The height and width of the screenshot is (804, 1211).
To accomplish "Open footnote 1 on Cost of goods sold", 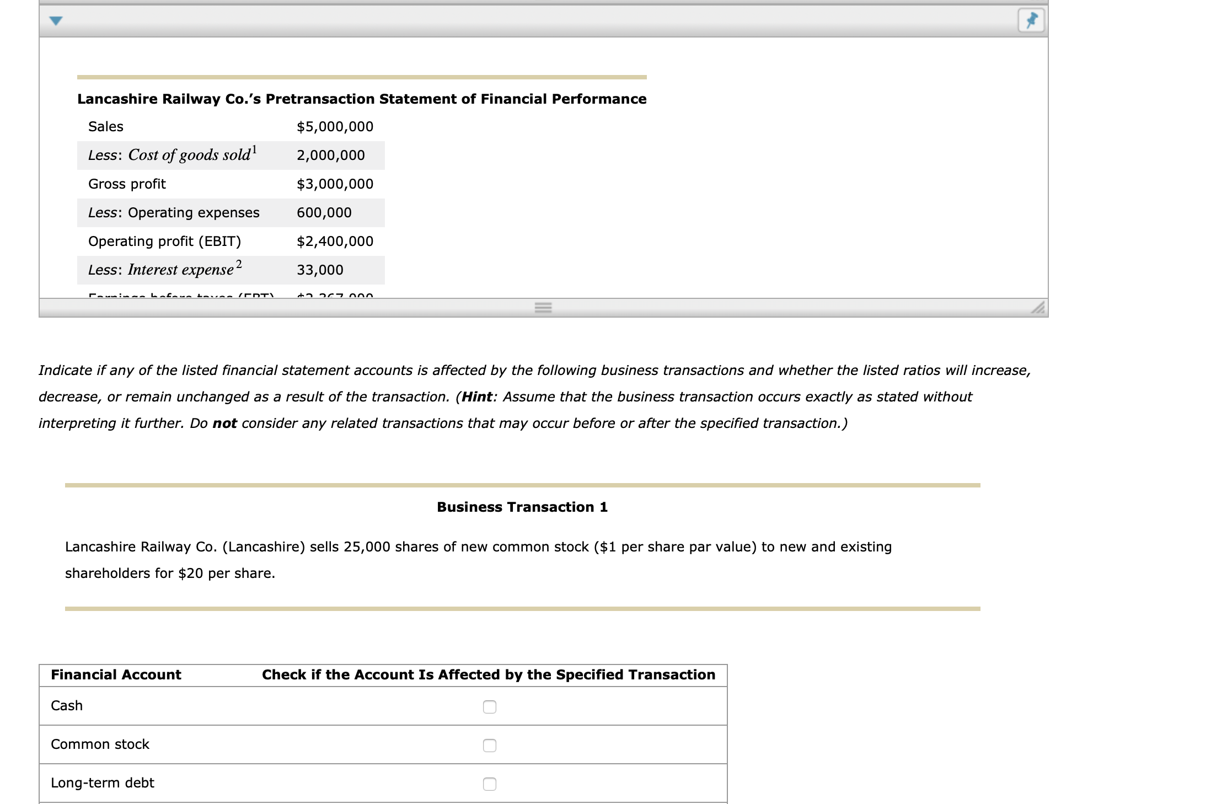I will pyautogui.click(x=254, y=149).
